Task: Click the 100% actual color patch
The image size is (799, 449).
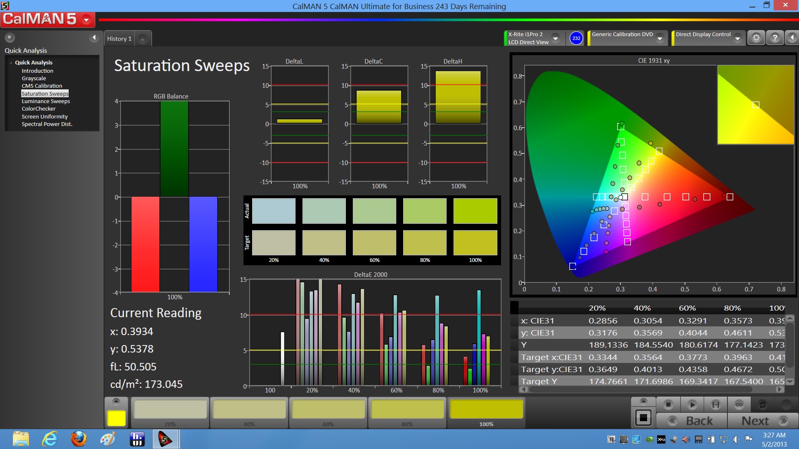Action: pyautogui.click(x=475, y=211)
